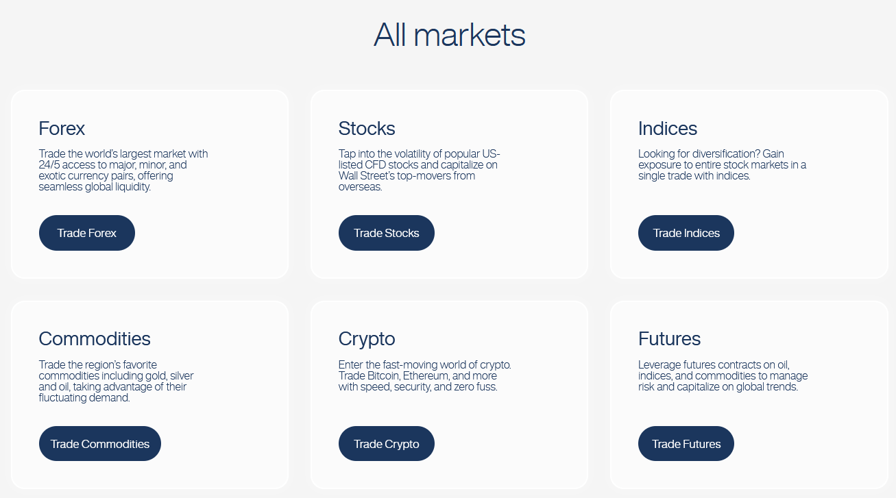This screenshot has height=498, width=896.
Task: Click the Crypto card title
Action: coord(367,339)
